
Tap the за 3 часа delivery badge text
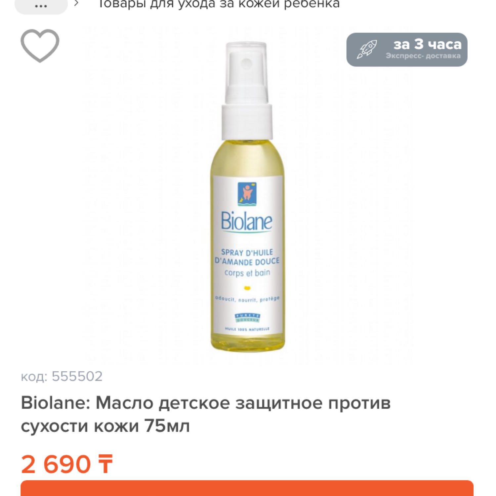(x=427, y=44)
